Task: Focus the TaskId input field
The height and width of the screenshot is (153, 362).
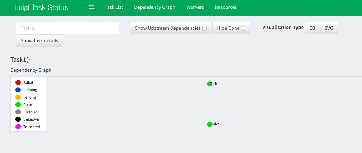Action: pos(67,28)
